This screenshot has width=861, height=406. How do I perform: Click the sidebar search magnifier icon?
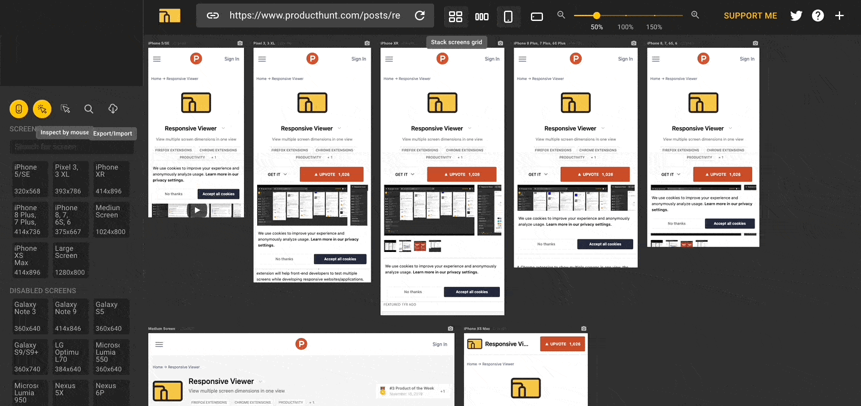tap(89, 109)
